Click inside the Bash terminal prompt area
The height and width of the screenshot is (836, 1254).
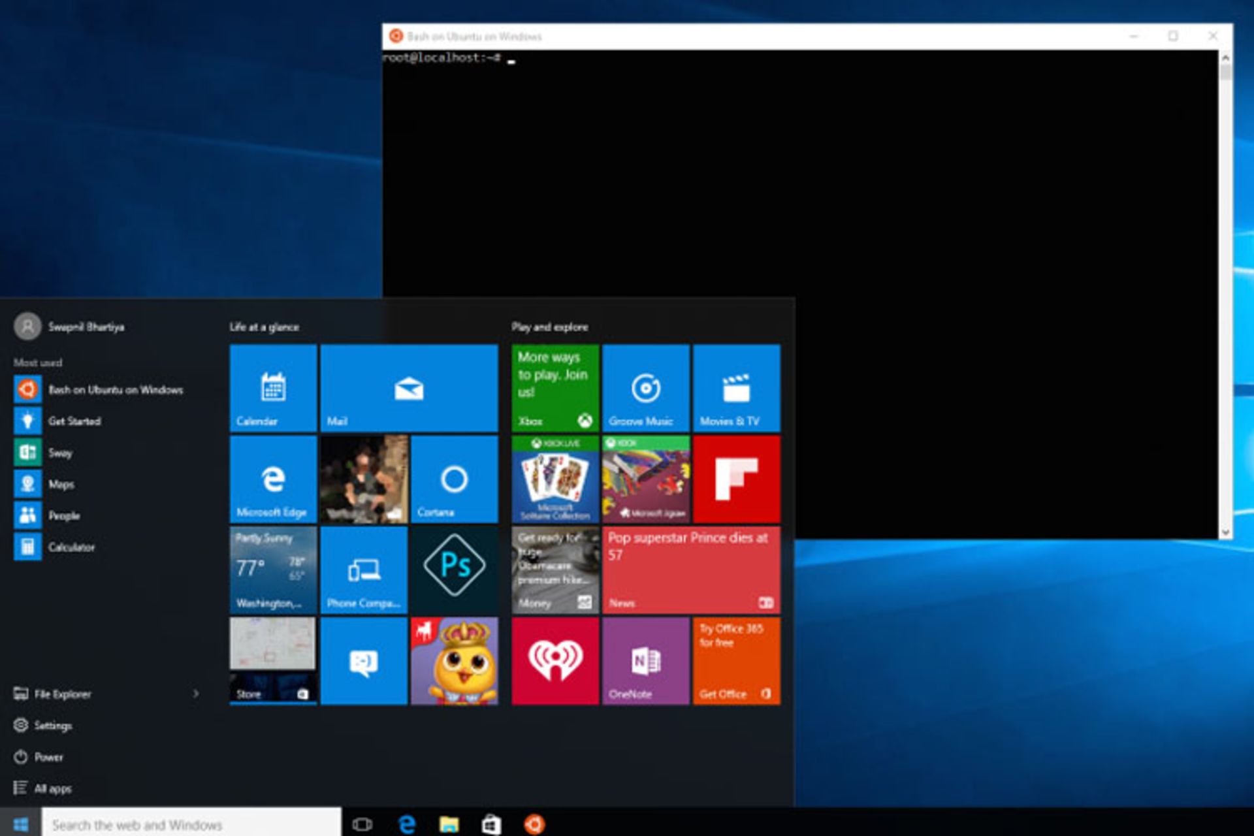[800, 294]
